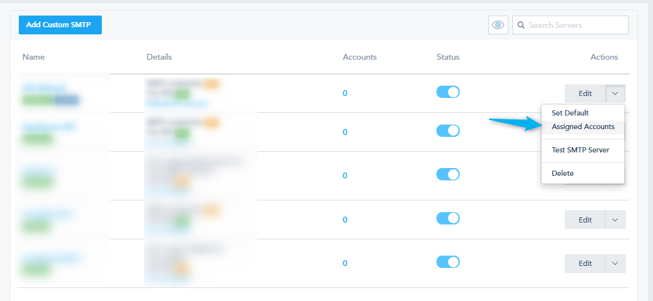Collapse the open dropdown arrow next to first Edit
The height and width of the screenshot is (301, 653).
pos(615,93)
